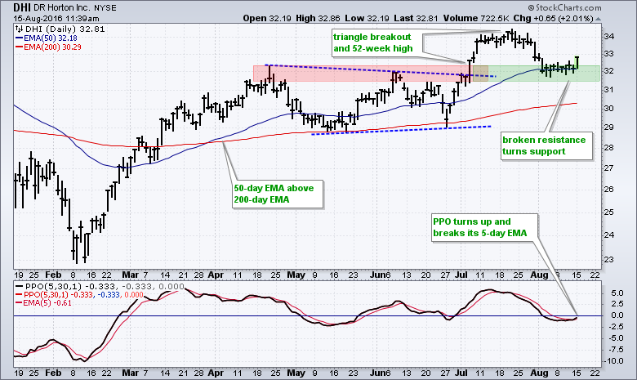Click the Last 32.81 value
Viewport: 637px width, 380px height.
[x=416, y=18]
